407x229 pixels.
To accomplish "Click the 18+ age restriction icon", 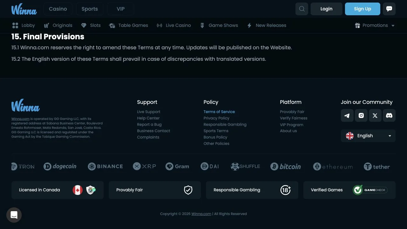I will [x=286, y=190].
